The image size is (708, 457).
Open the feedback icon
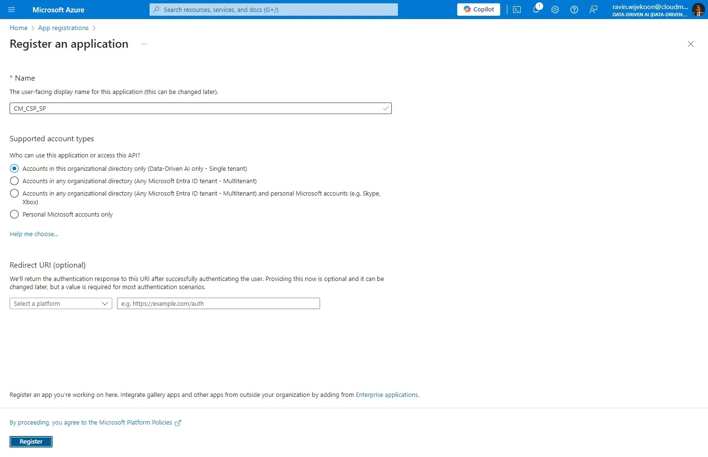pos(593,10)
